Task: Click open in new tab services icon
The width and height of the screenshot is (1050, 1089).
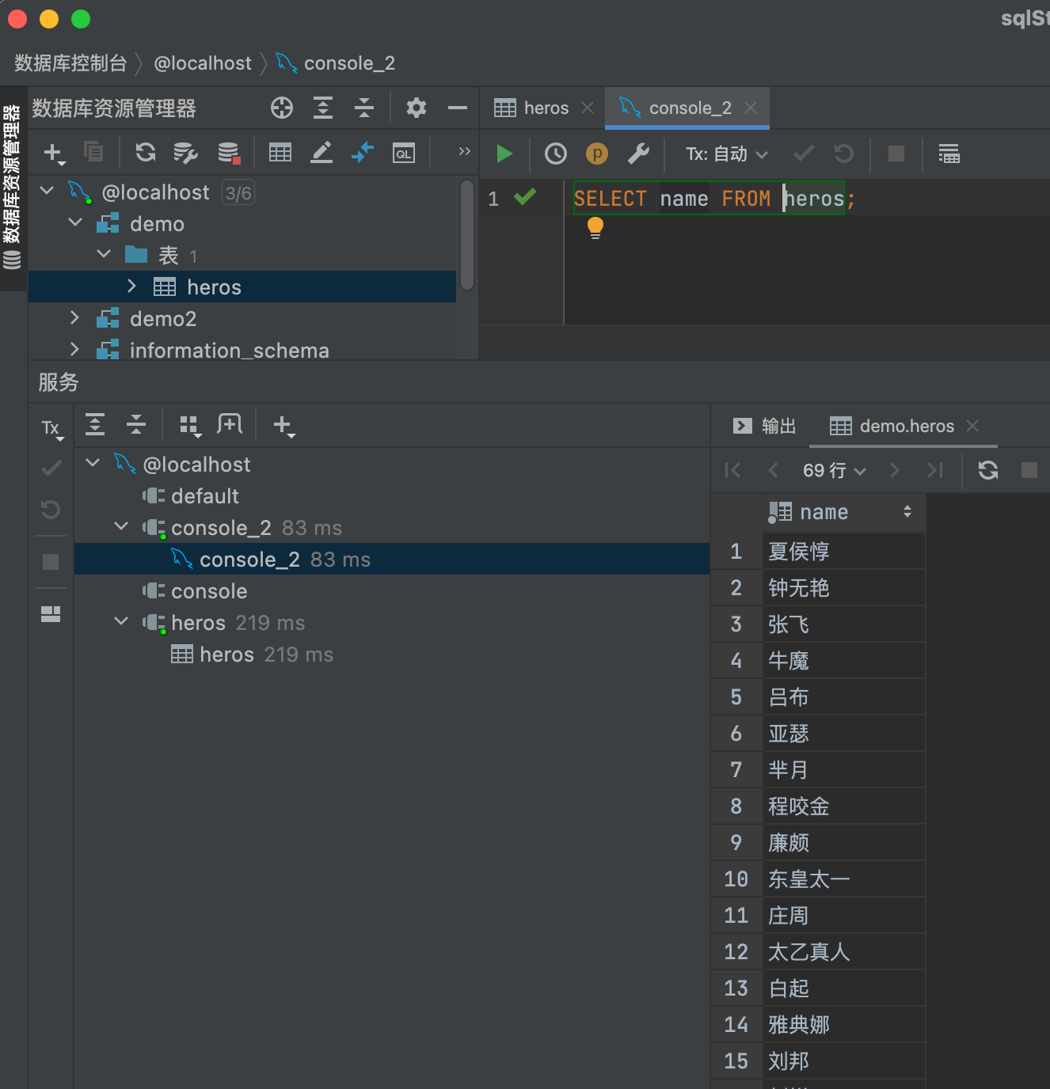Action: (230, 424)
